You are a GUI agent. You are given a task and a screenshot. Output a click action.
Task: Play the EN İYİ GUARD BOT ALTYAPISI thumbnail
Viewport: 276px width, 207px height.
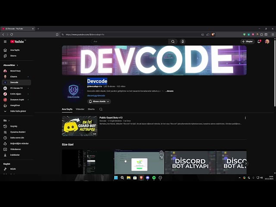(79, 126)
